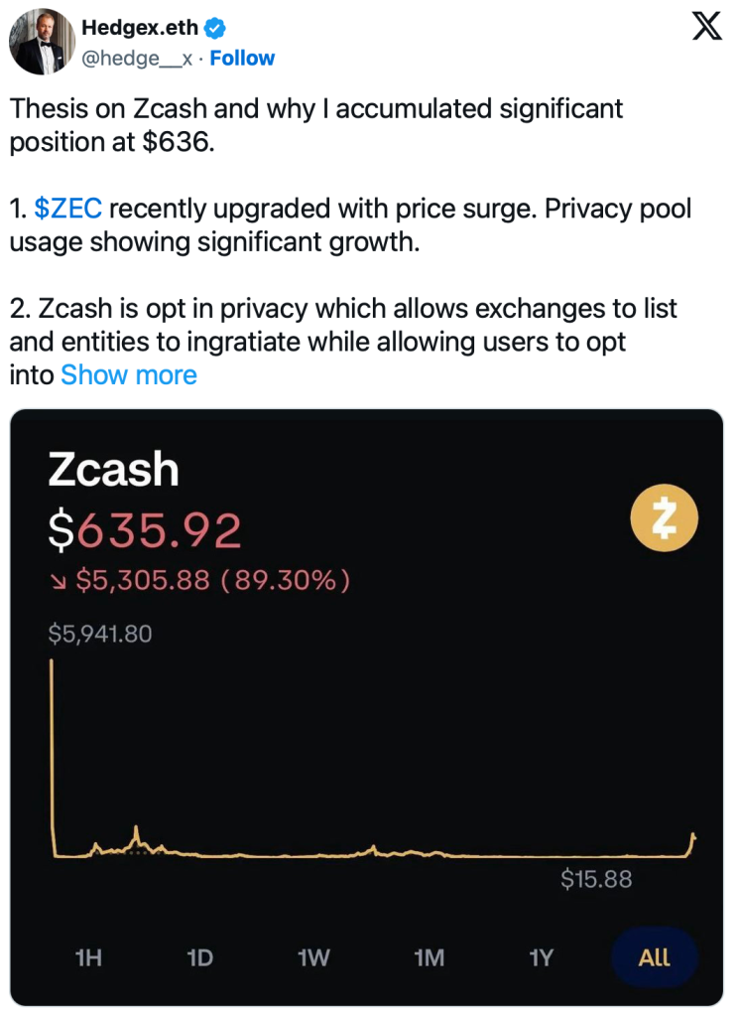Click the Zcash chart title
This screenshot has height=1017, width=739.
click(x=113, y=468)
